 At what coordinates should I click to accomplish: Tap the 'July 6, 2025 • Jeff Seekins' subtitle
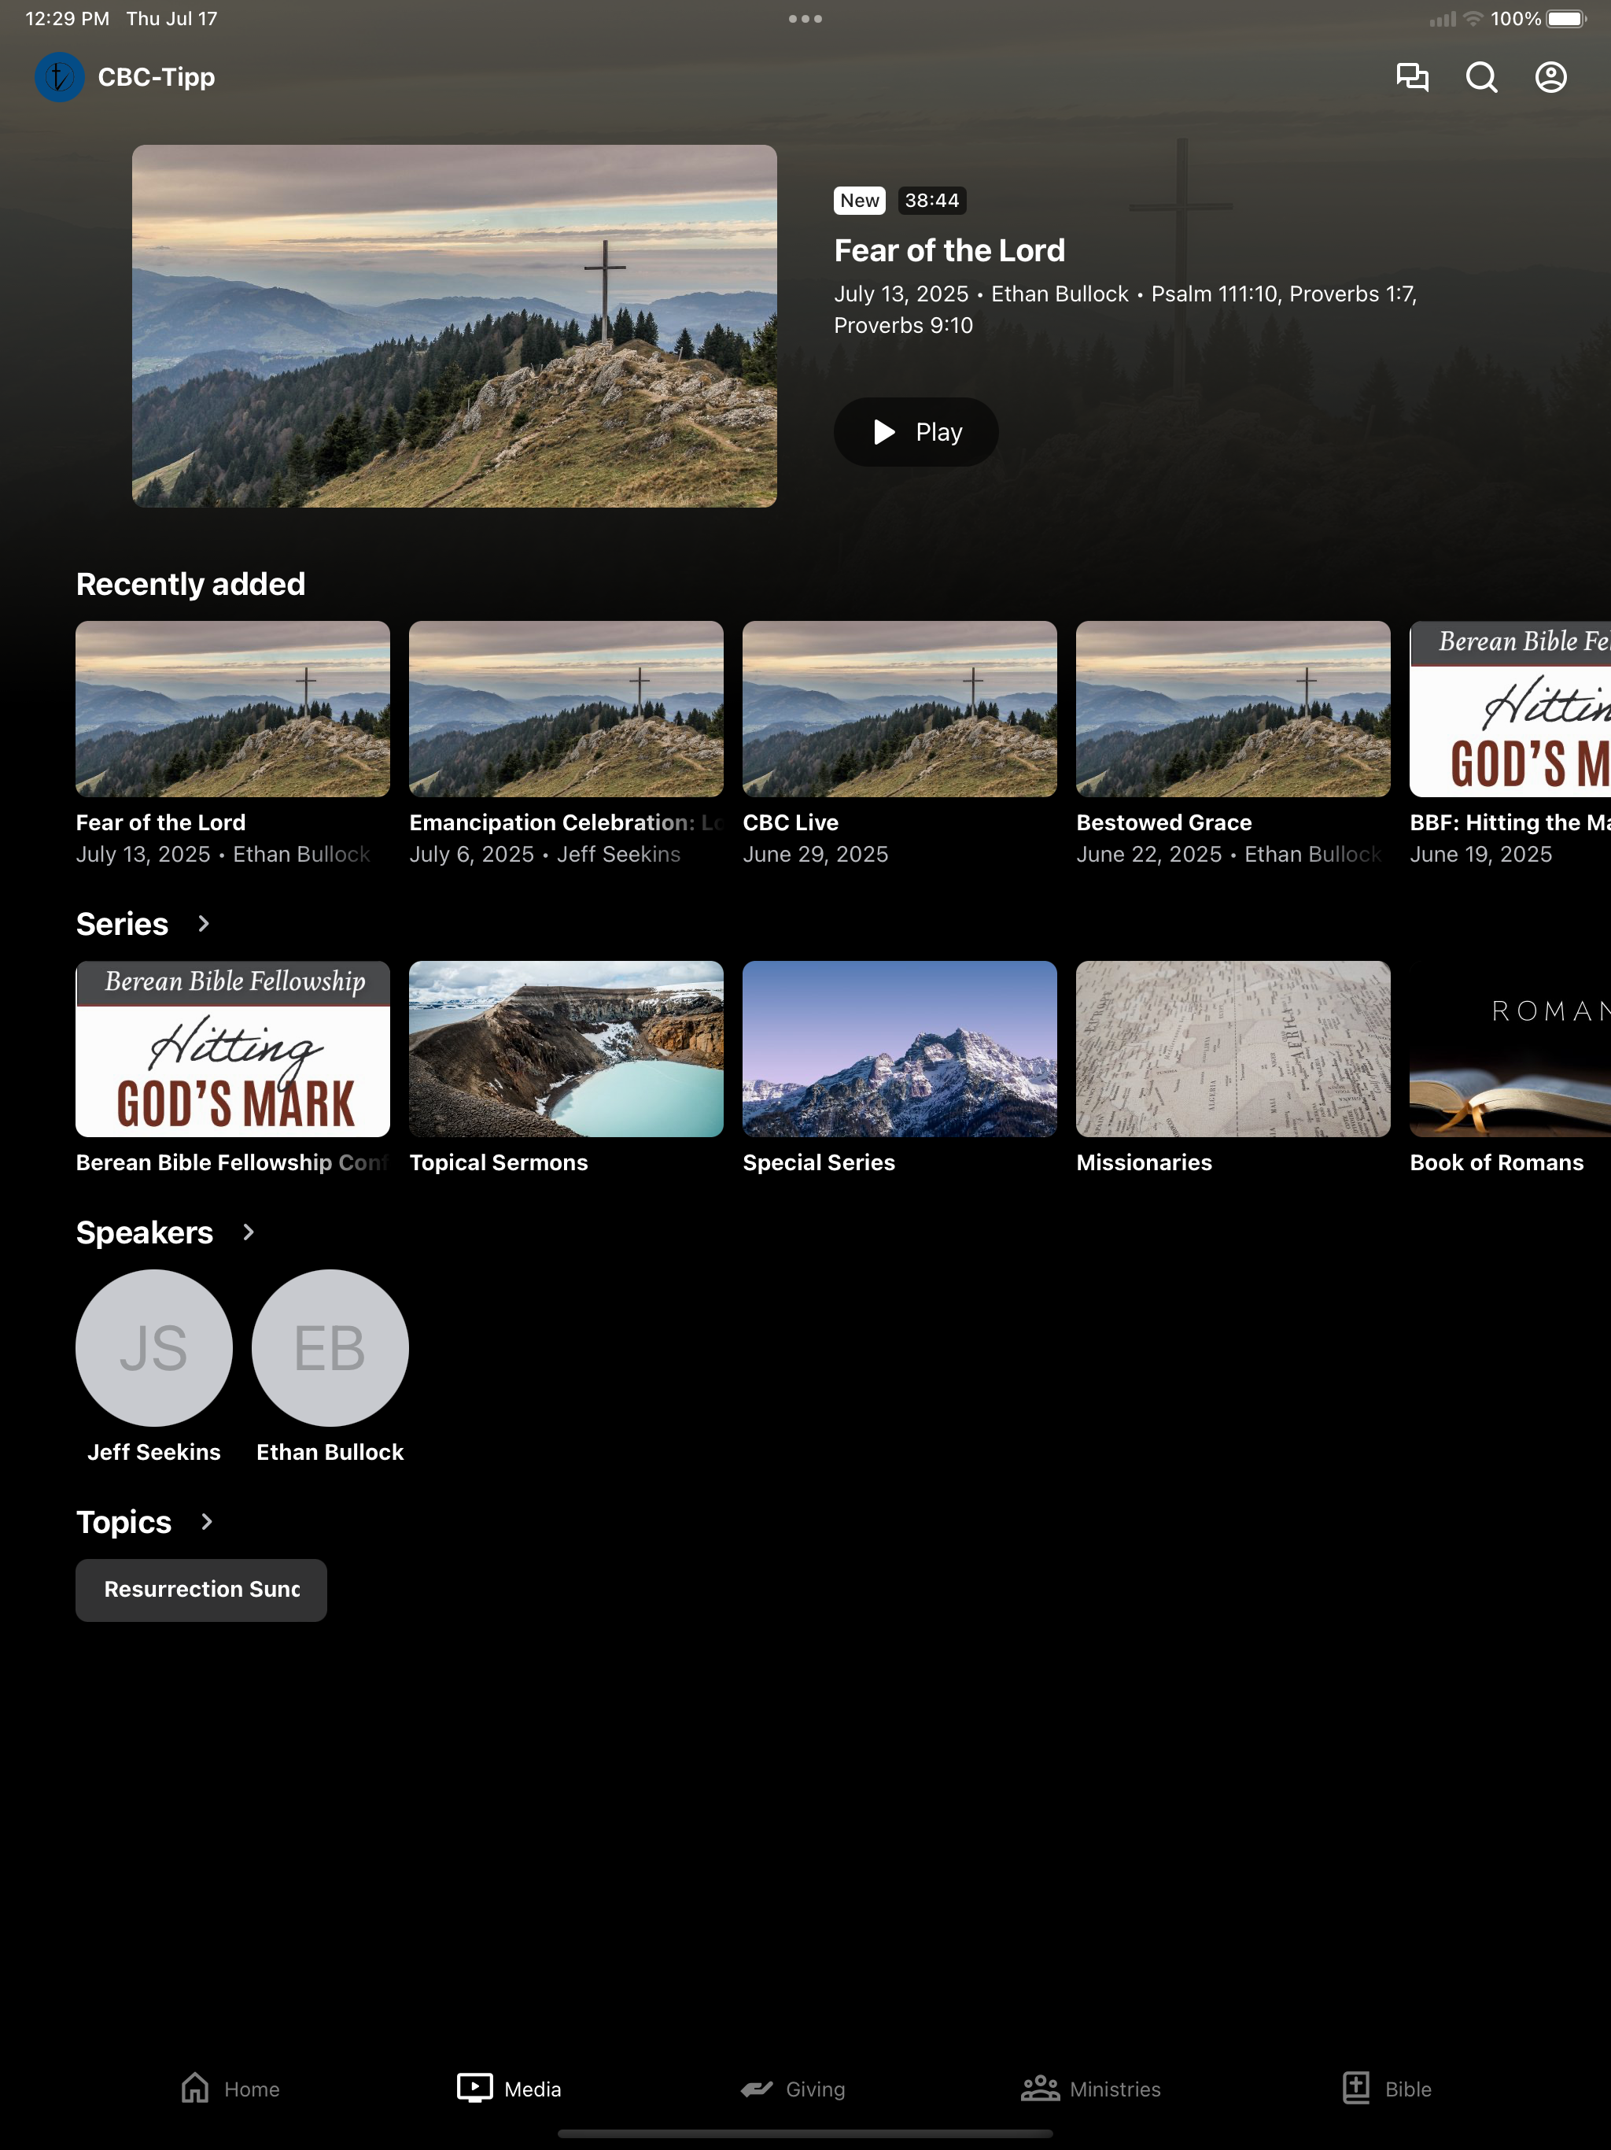(544, 855)
